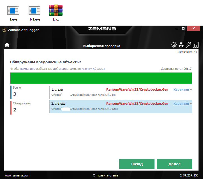Screen dimensions: 203x179
Task: Click file path of 1-1.exe
Action: 85,109
